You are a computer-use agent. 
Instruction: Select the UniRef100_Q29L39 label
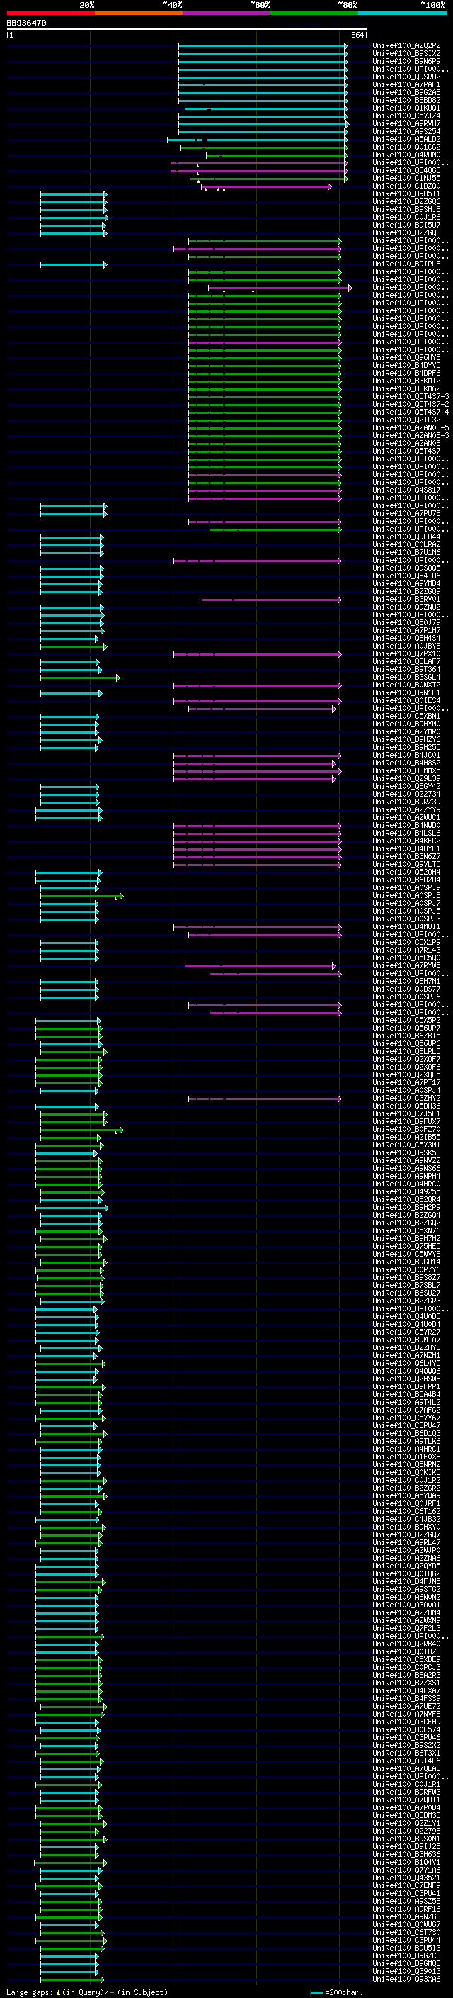406,779
